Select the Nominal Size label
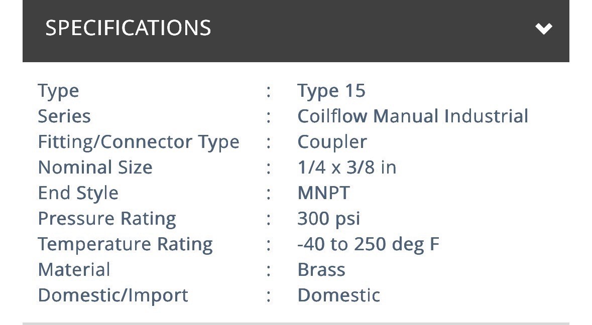The height and width of the screenshot is (325, 592). pyautogui.click(x=95, y=168)
